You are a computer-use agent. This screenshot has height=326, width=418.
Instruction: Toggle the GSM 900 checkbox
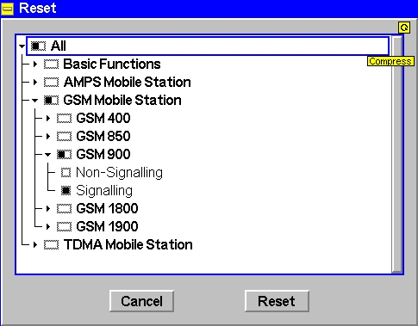tap(64, 155)
